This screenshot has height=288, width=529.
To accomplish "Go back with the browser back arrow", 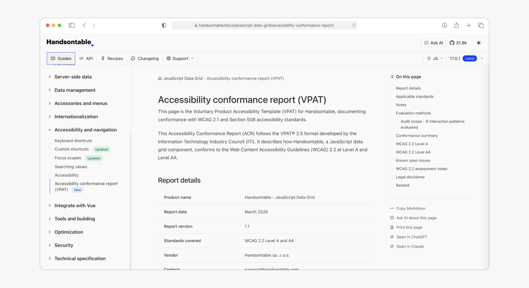I will click(x=84, y=26).
